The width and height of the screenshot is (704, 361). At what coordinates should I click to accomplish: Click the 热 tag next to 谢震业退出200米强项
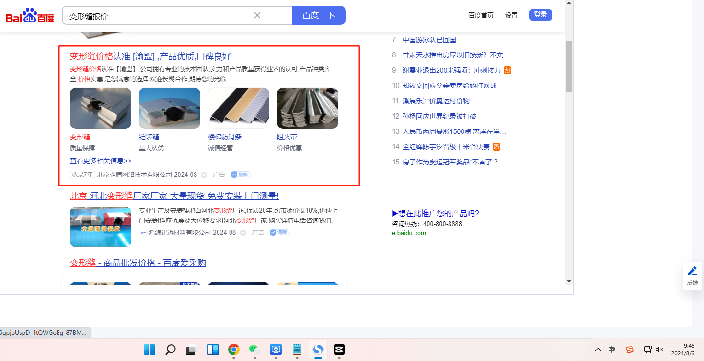coord(508,70)
